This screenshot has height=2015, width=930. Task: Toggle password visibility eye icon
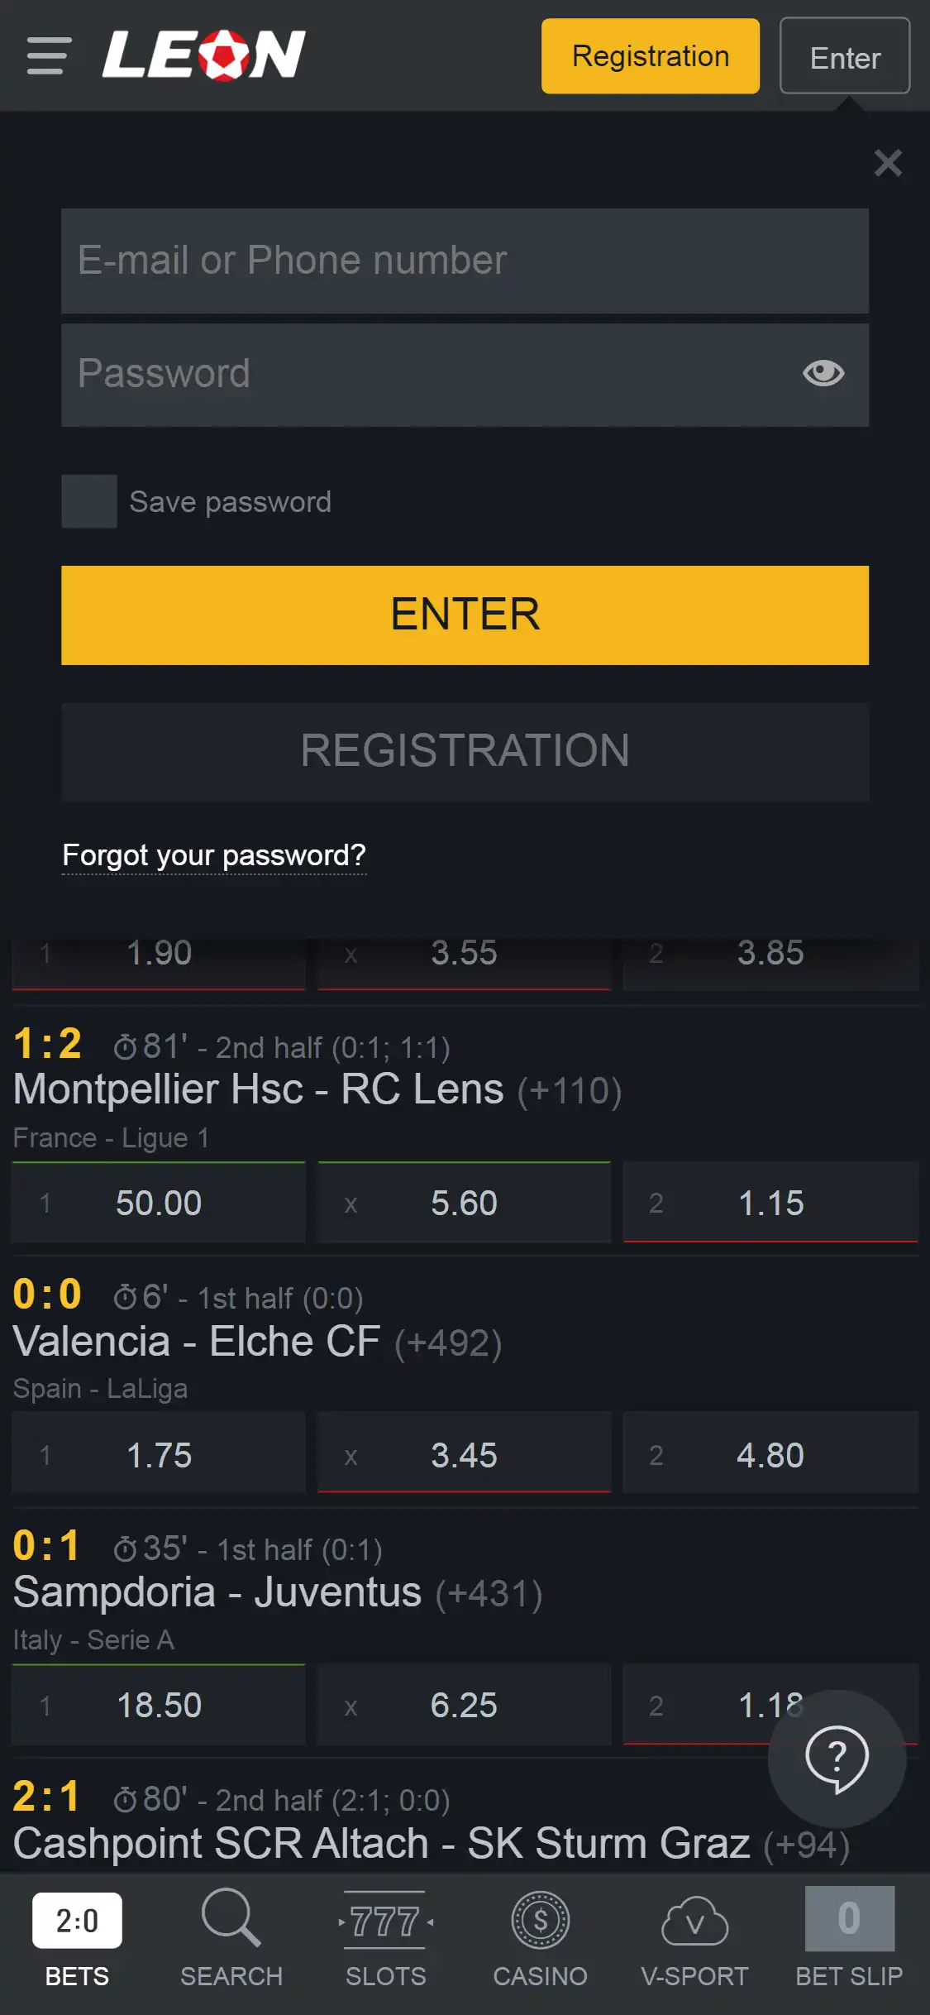pos(823,373)
